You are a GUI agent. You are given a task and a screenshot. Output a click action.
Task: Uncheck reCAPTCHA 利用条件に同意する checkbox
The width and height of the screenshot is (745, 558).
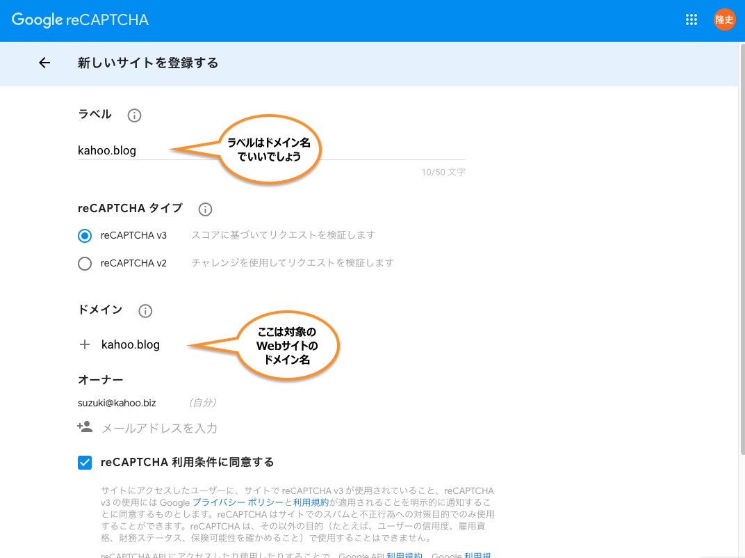point(85,463)
